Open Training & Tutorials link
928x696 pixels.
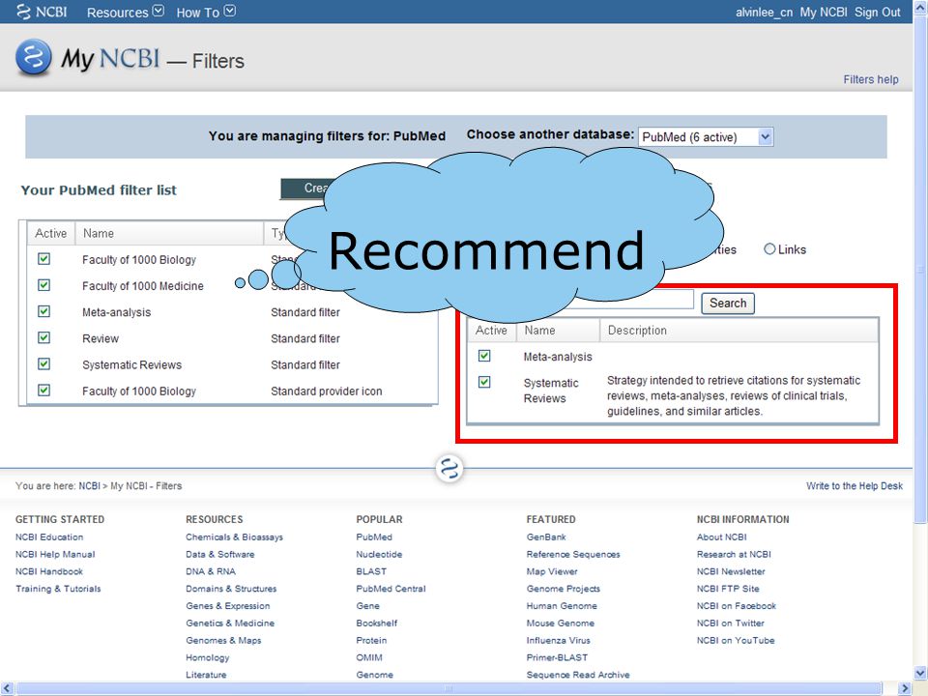58,589
